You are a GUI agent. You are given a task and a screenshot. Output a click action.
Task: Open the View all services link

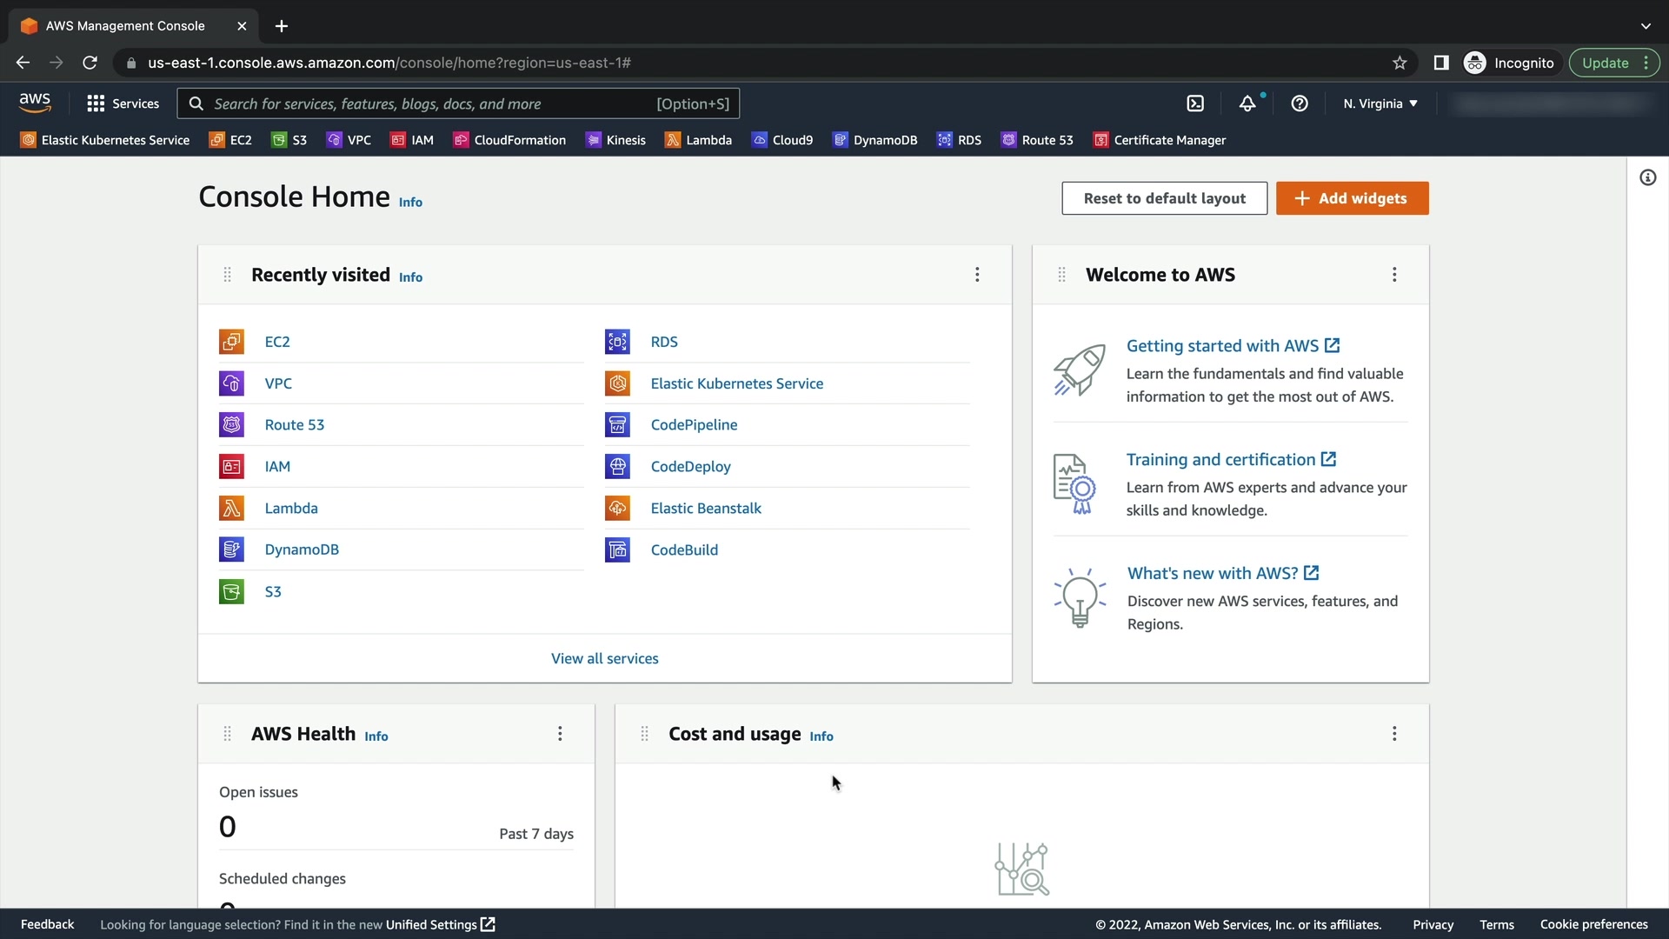coord(604,659)
